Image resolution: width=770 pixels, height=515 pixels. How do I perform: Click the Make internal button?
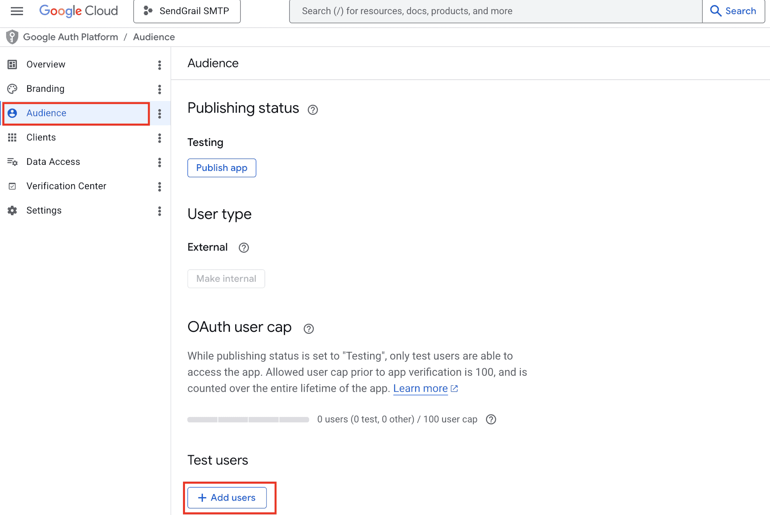point(226,279)
